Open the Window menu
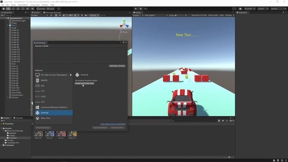Screen dimensions: 288x162 45,5
